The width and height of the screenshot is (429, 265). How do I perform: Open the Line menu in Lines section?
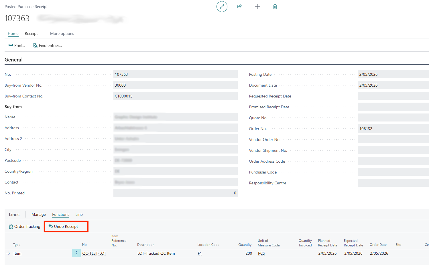tap(79, 214)
